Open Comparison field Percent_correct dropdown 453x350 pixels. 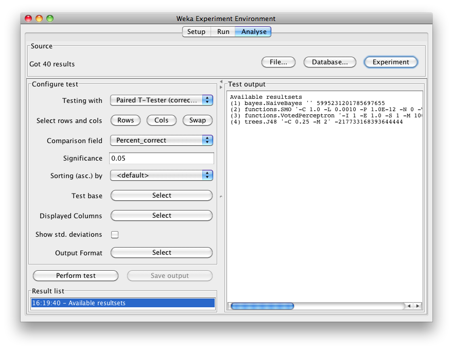(162, 141)
